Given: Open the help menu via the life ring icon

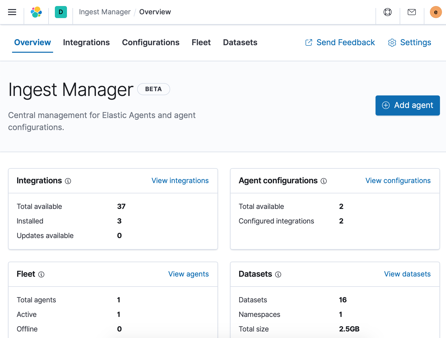Looking at the screenshot, I should pyautogui.click(x=387, y=12).
